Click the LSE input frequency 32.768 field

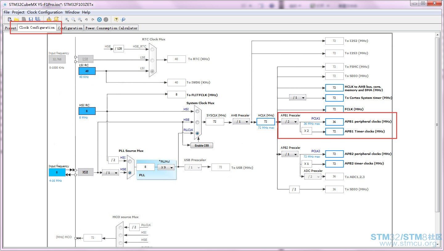click(x=57, y=59)
